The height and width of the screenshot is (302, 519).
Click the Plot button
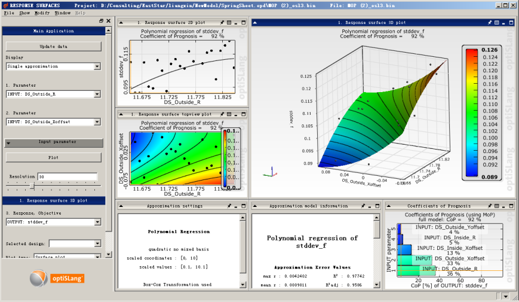pyautogui.click(x=54, y=157)
